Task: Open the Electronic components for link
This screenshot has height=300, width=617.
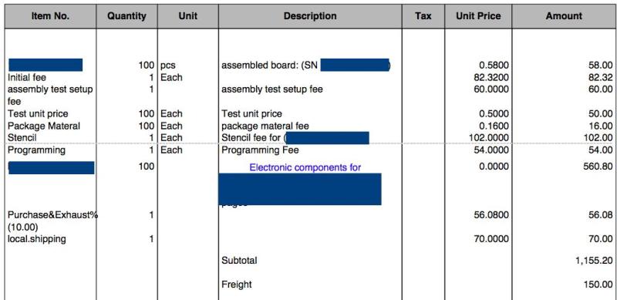Action: pyautogui.click(x=305, y=167)
